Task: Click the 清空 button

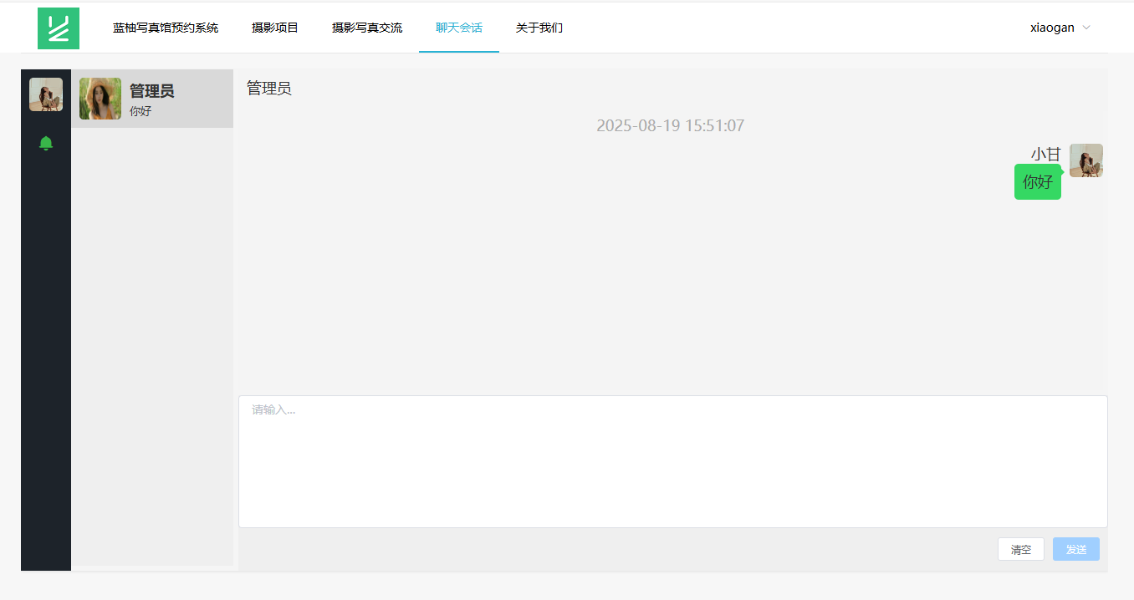Action: (1021, 549)
